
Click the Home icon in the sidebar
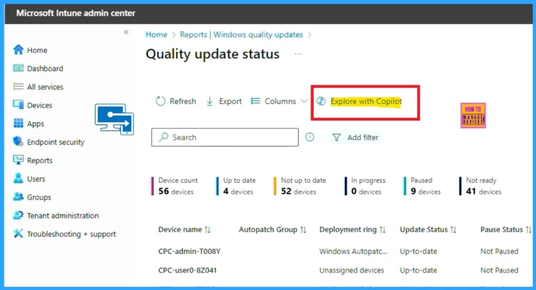[x=18, y=50]
